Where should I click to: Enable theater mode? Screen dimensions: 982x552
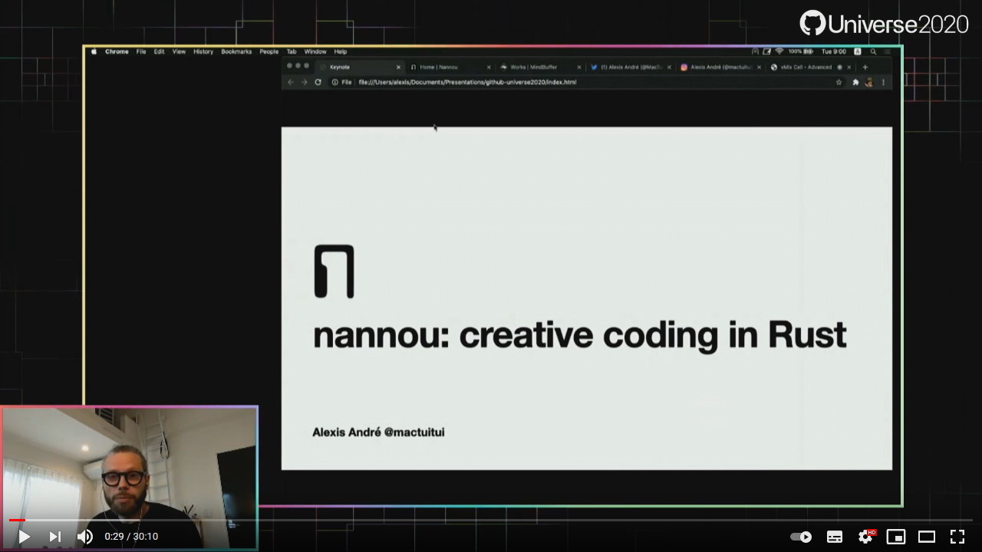[x=927, y=537]
